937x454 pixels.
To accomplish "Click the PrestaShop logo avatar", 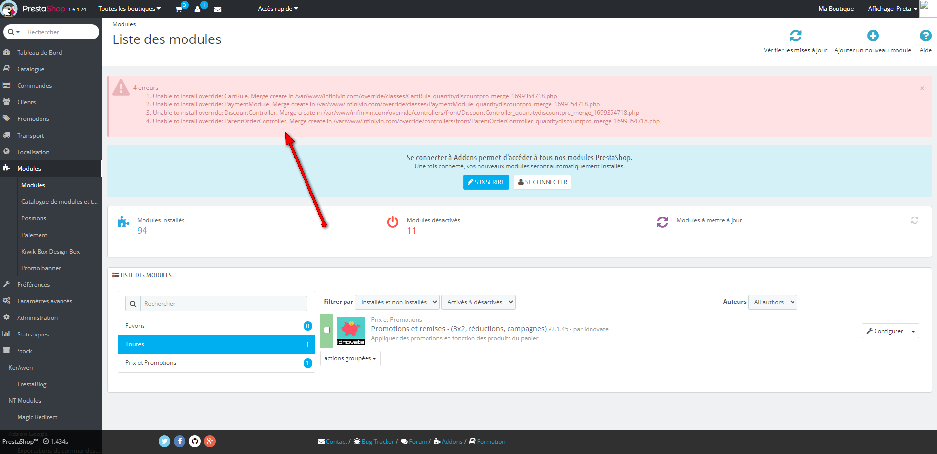I will coord(9,9).
